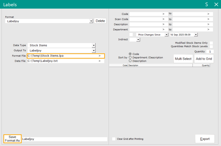Click the Data File browse arrow
The height and width of the screenshot is (146, 221).
[x=100, y=61]
